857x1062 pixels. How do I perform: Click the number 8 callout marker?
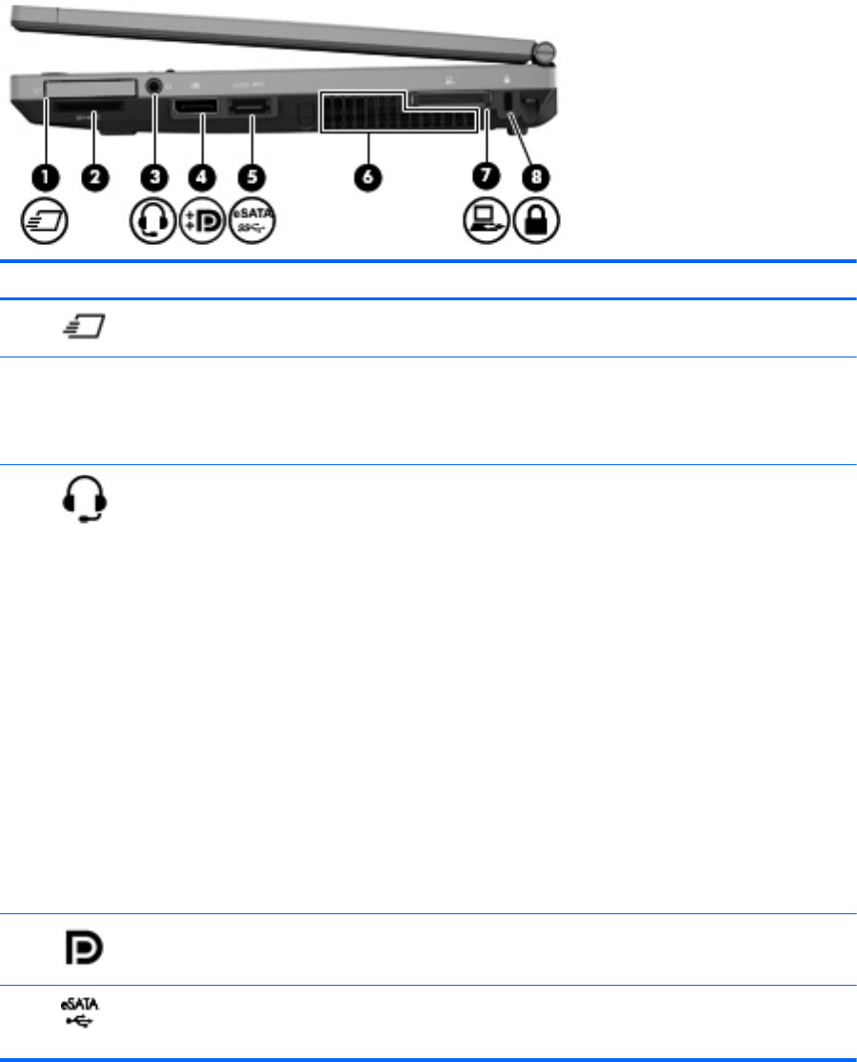(x=536, y=177)
